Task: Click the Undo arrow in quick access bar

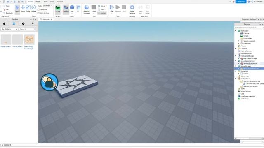Action: (x=22, y=2)
